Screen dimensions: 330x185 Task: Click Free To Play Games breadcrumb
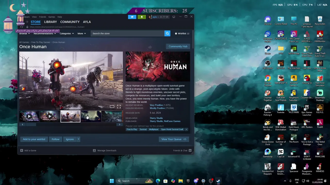point(41,42)
